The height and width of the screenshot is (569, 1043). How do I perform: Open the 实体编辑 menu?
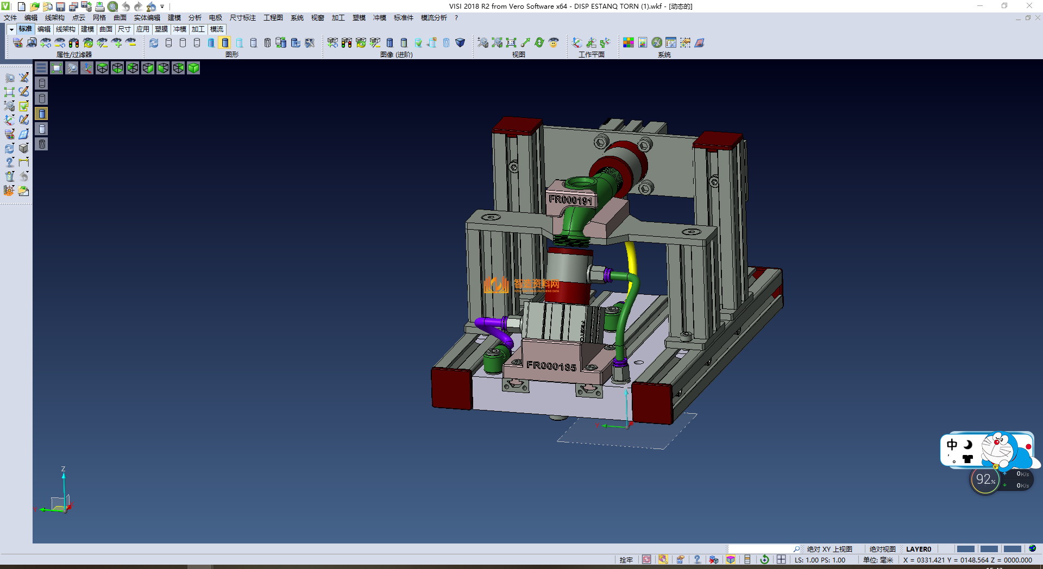point(147,18)
